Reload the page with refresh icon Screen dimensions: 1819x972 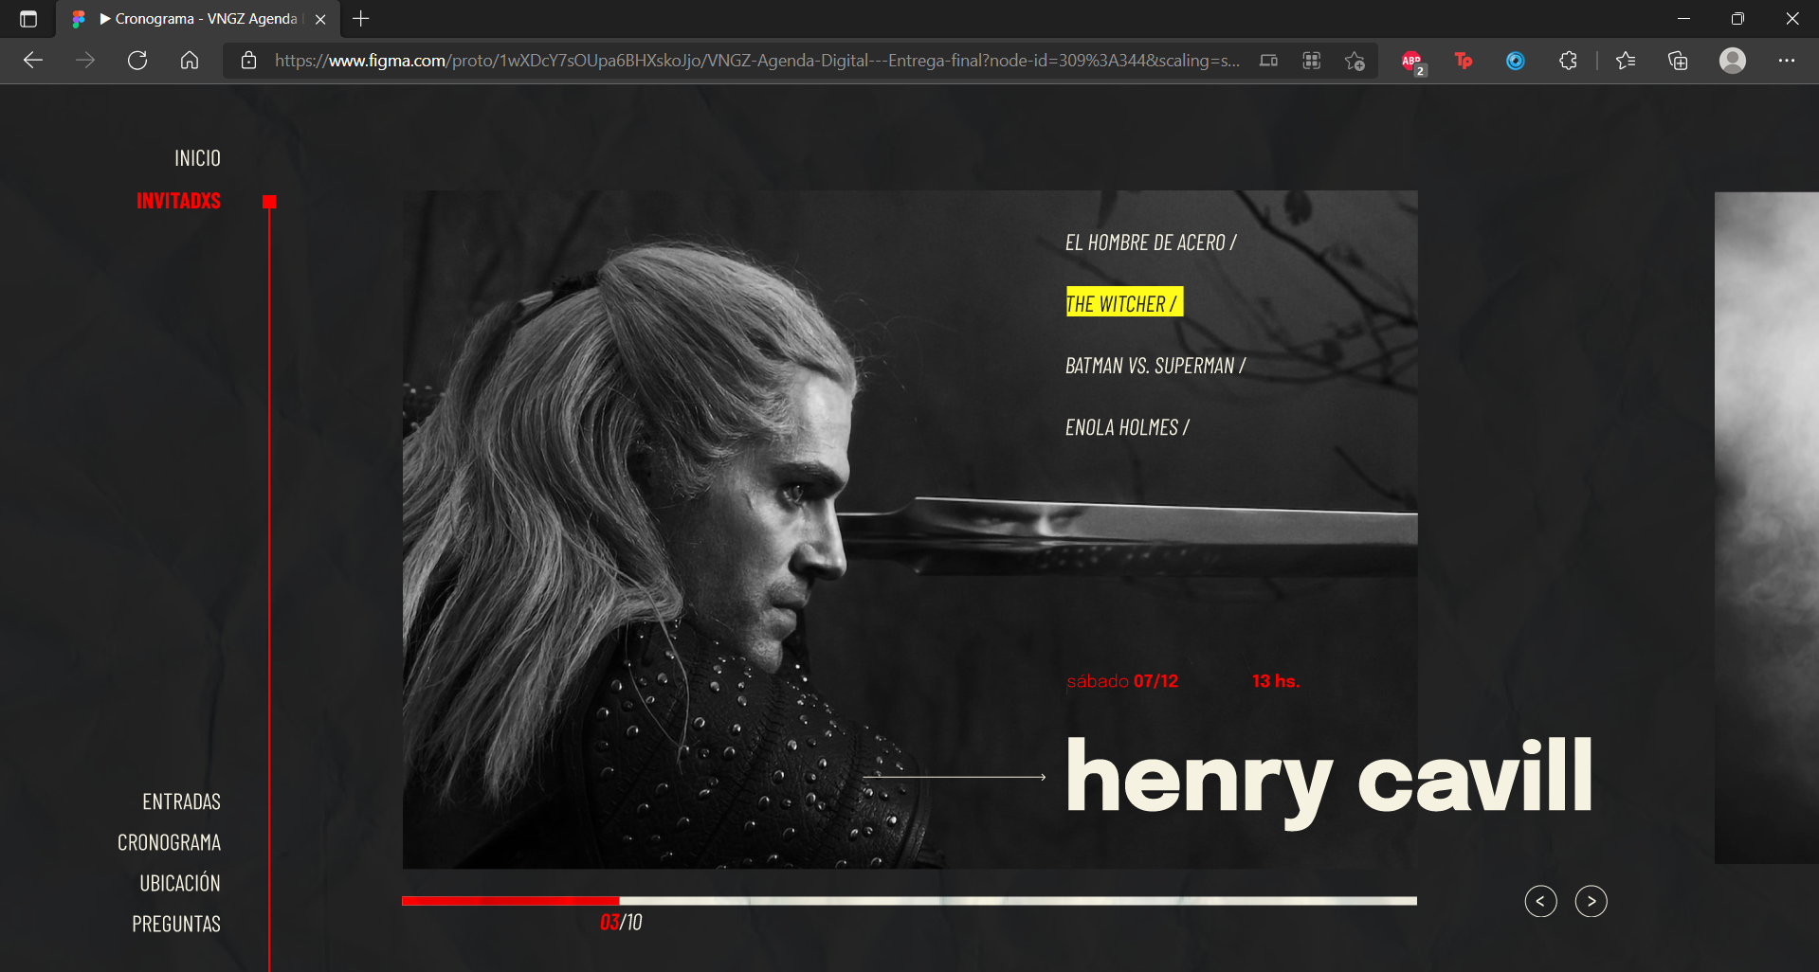click(x=137, y=61)
